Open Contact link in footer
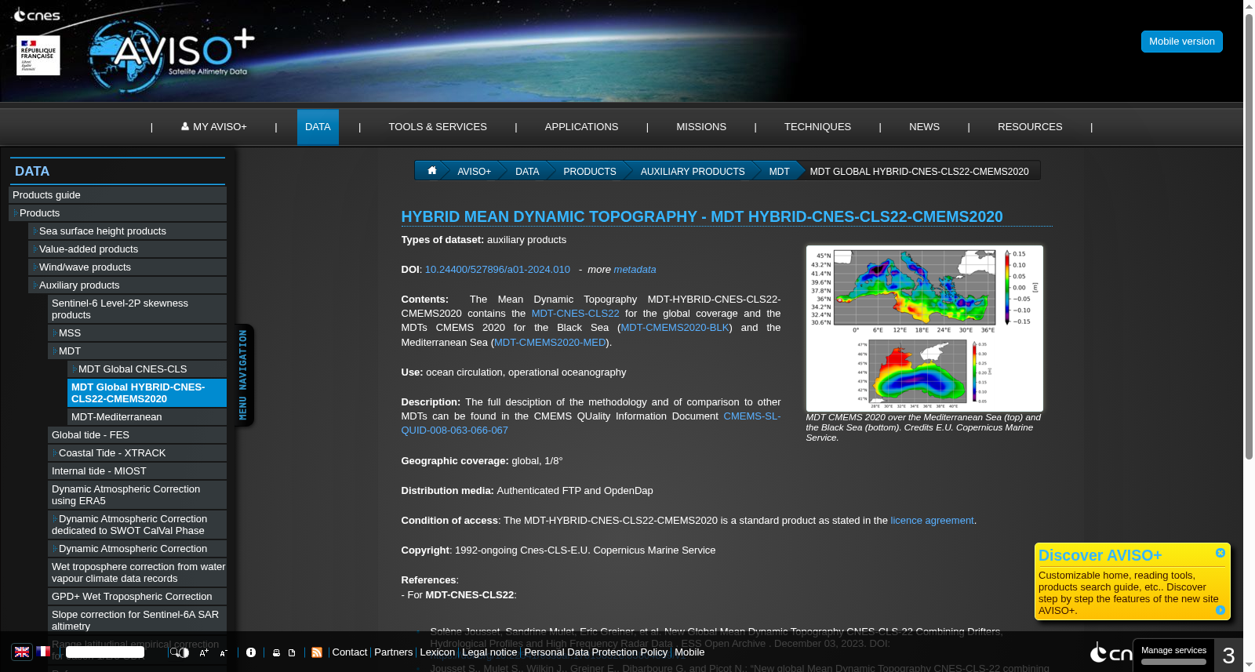1255x672 pixels. pos(349,652)
